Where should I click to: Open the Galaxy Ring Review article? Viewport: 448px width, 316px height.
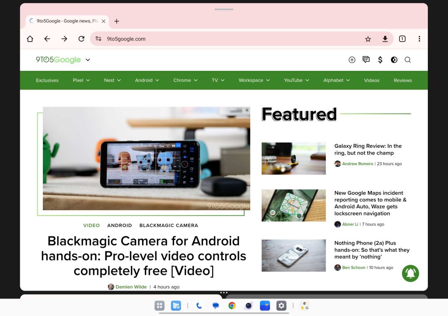[367, 149]
